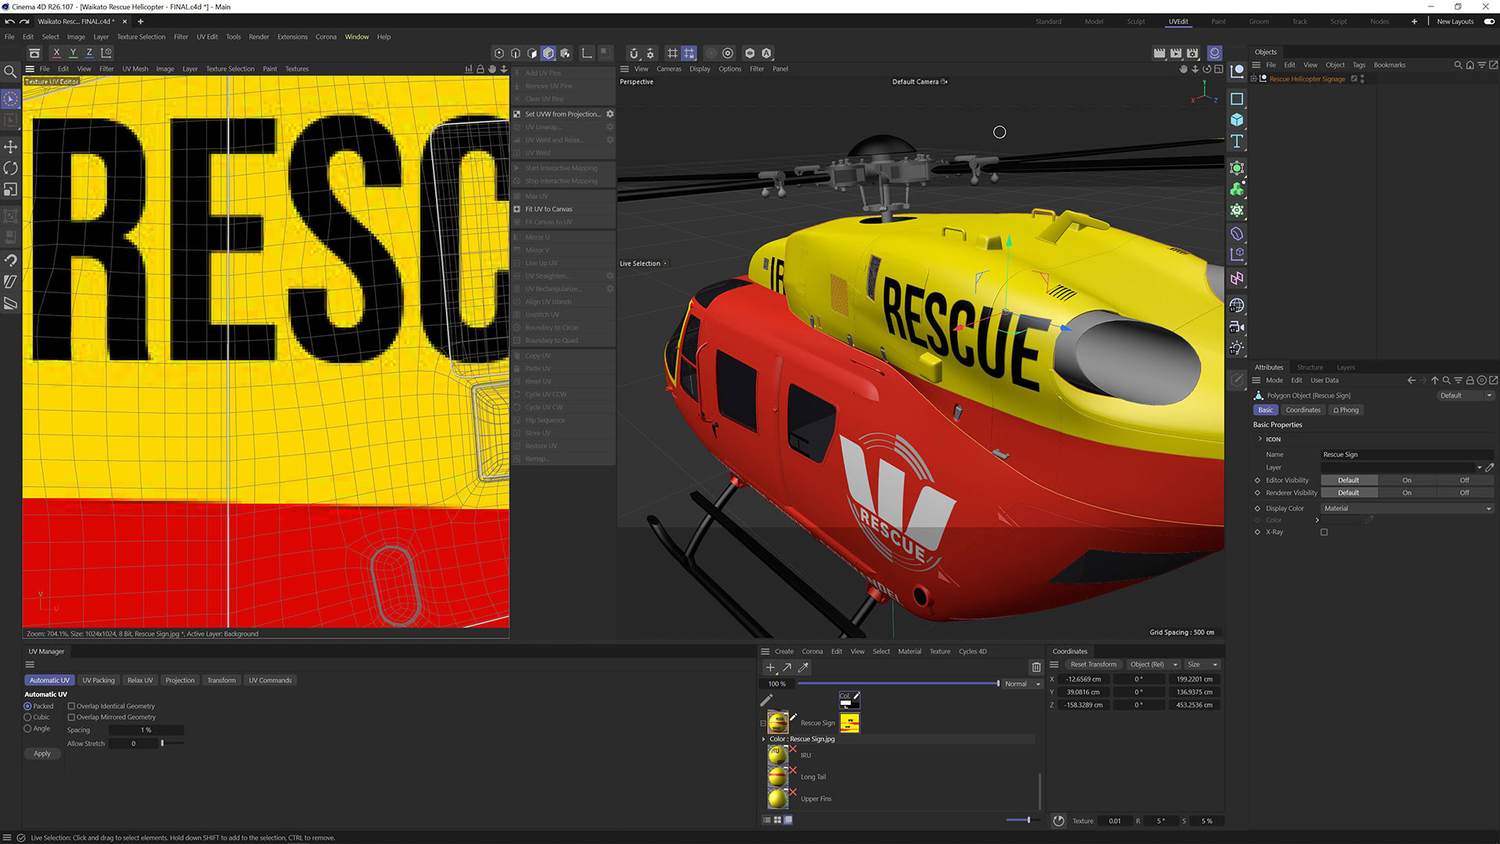Select the Rotate tool in left toolbar
Screen dimensions: 1500x844
tap(11, 168)
